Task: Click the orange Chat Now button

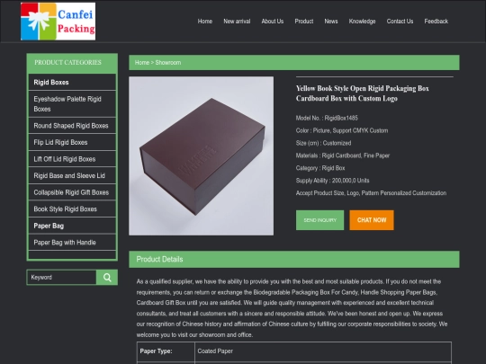Action: coord(372,220)
